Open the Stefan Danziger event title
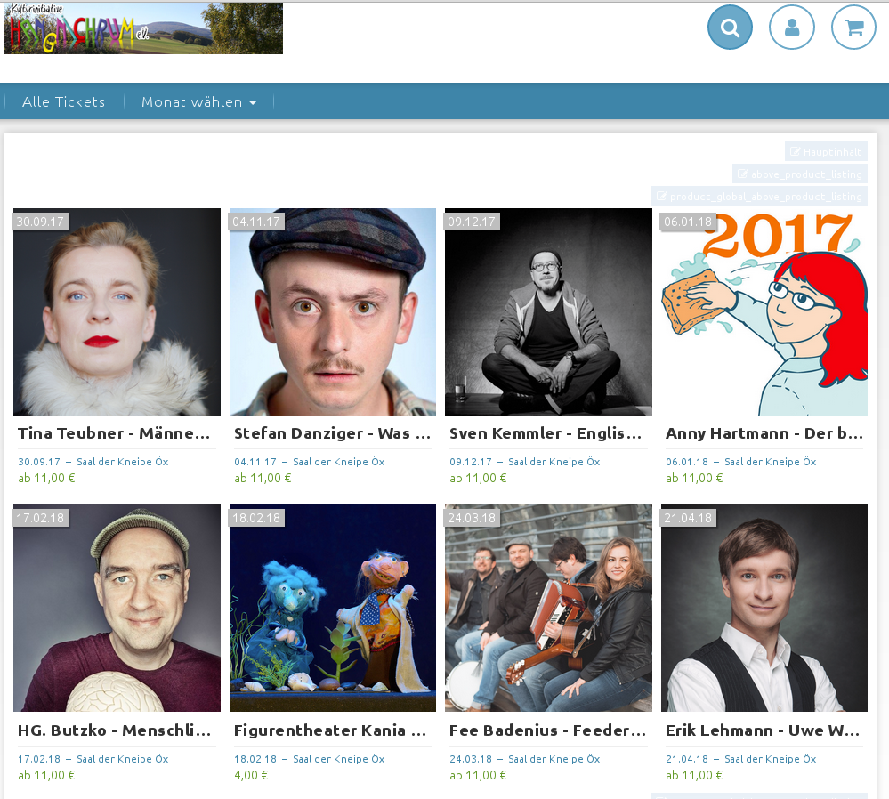This screenshot has width=889, height=799. click(332, 433)
